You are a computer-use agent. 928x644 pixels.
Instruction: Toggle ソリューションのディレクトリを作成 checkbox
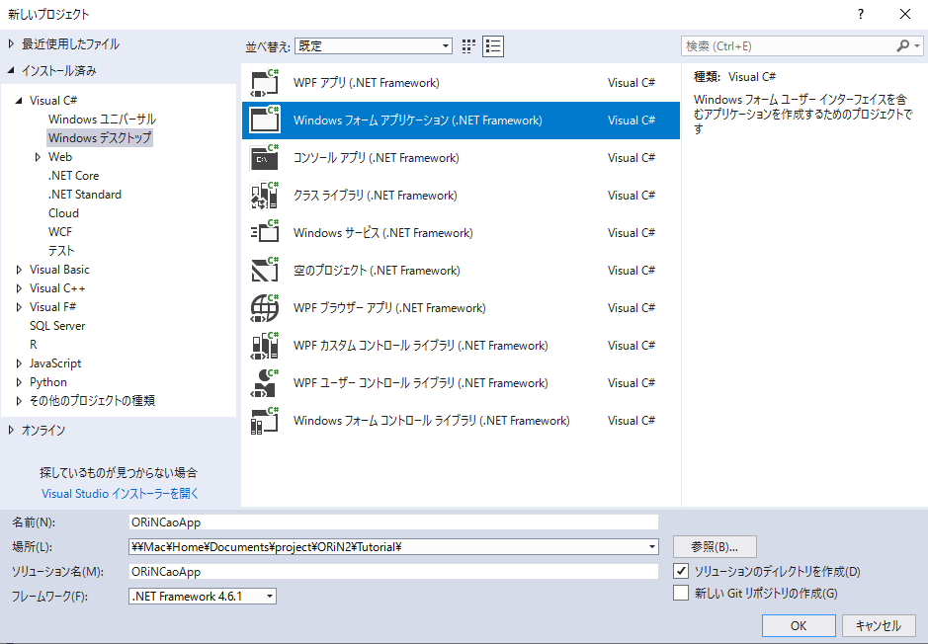pyautogui.click(x=681, y=571)
